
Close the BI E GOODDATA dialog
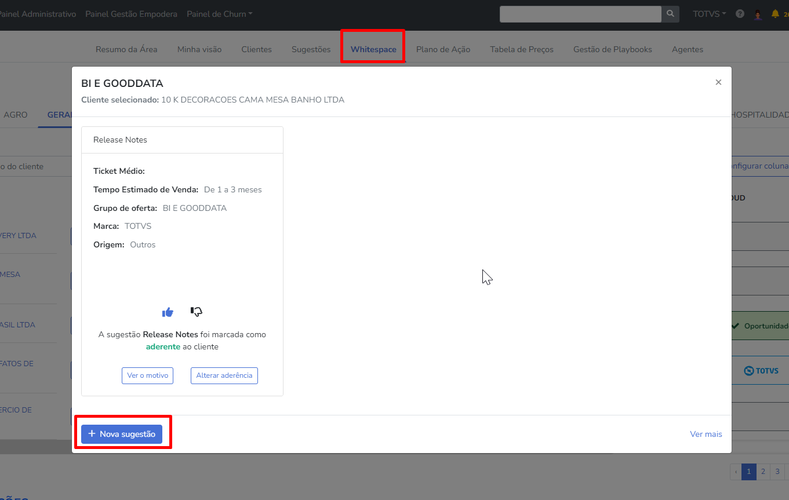coord(718,82)
